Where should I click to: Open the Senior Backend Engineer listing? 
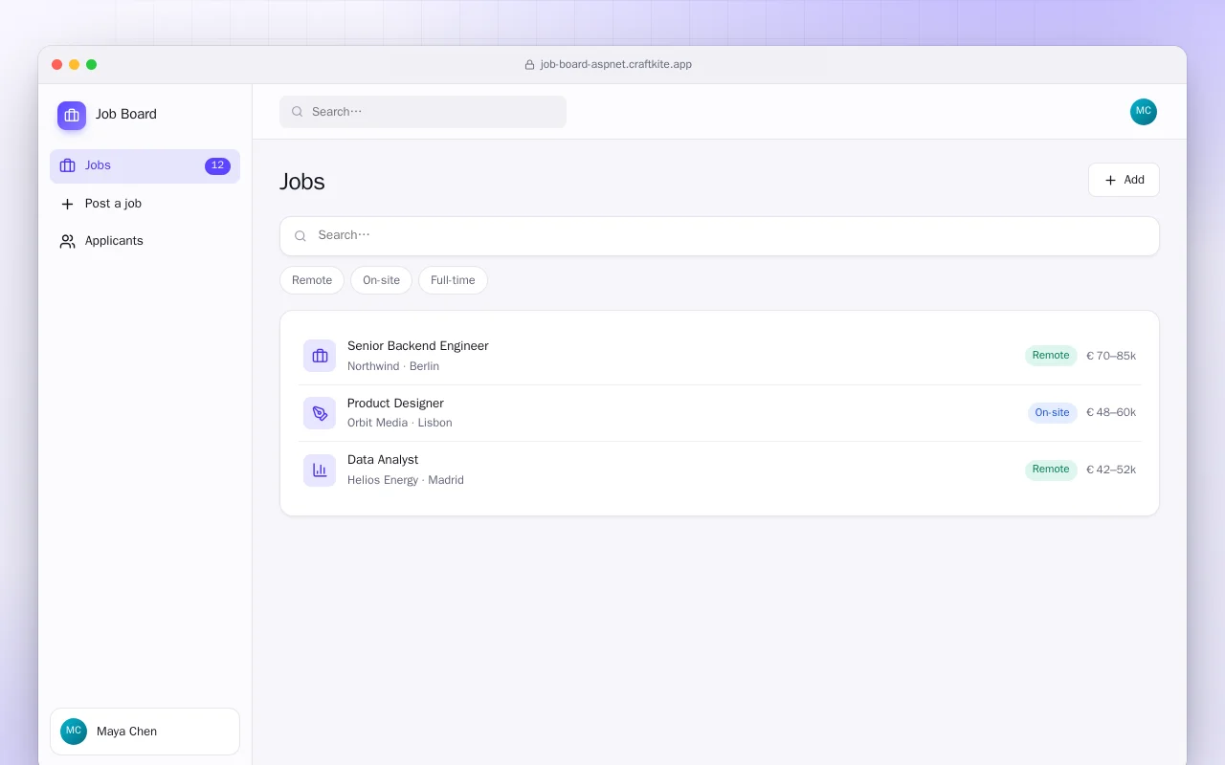click(720, 356)
